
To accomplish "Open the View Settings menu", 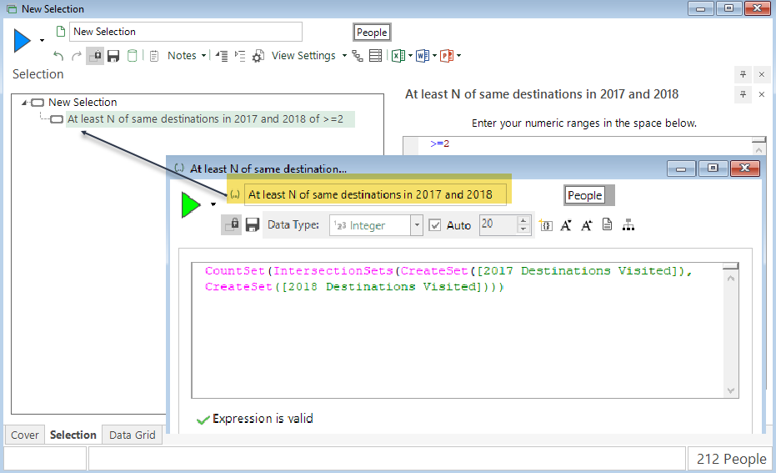I will (x=303, y=55).
